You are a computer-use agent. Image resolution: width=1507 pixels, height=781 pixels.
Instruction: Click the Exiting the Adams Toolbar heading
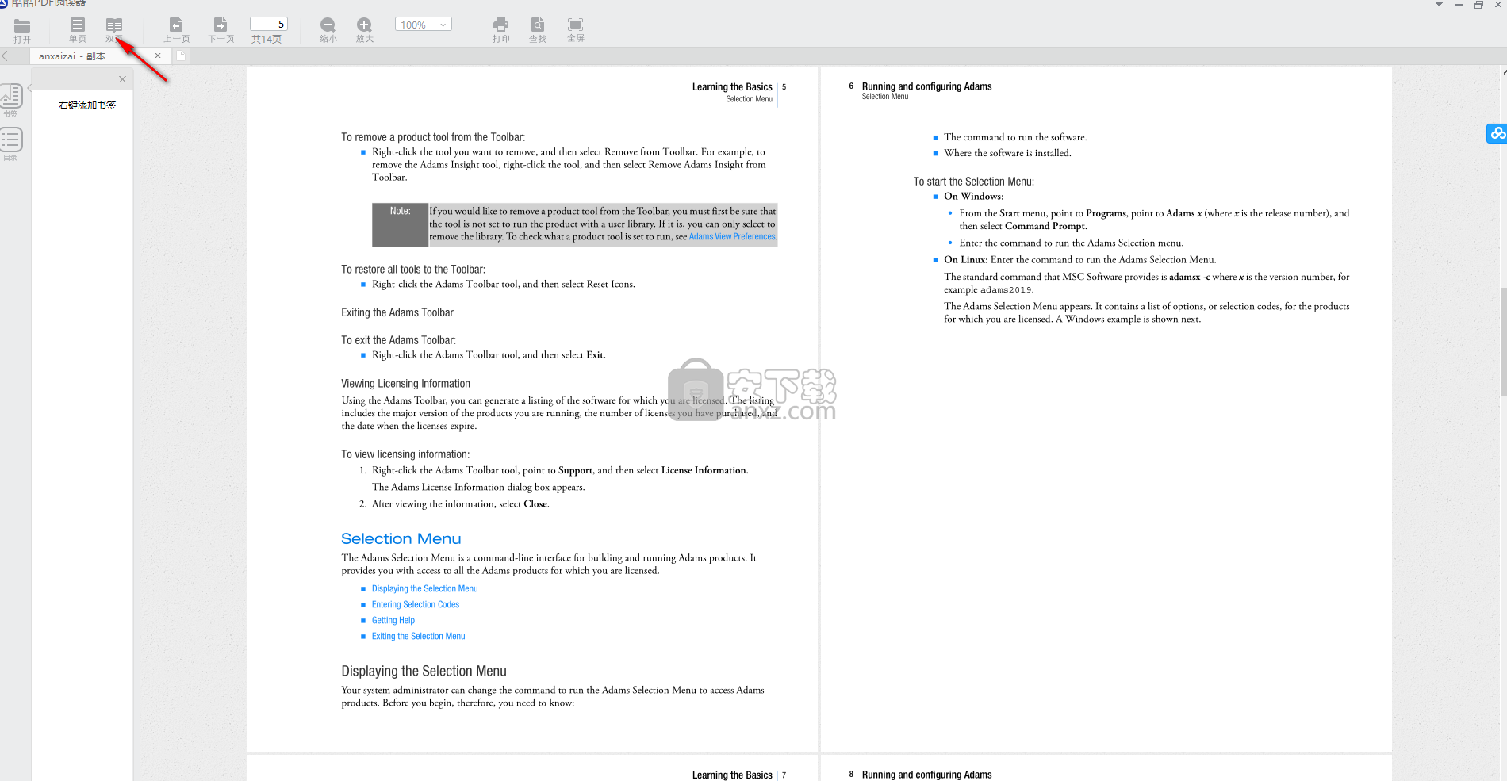[x=397, y=313]
